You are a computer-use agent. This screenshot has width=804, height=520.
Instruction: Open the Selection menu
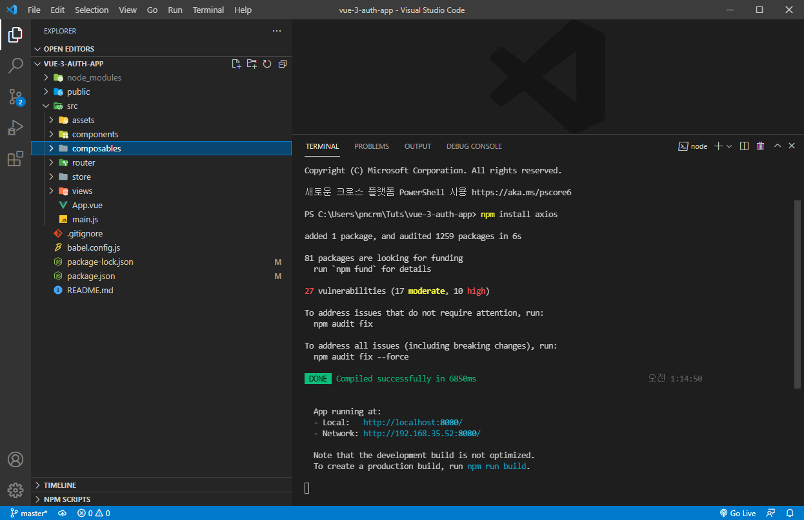(92, 10)
